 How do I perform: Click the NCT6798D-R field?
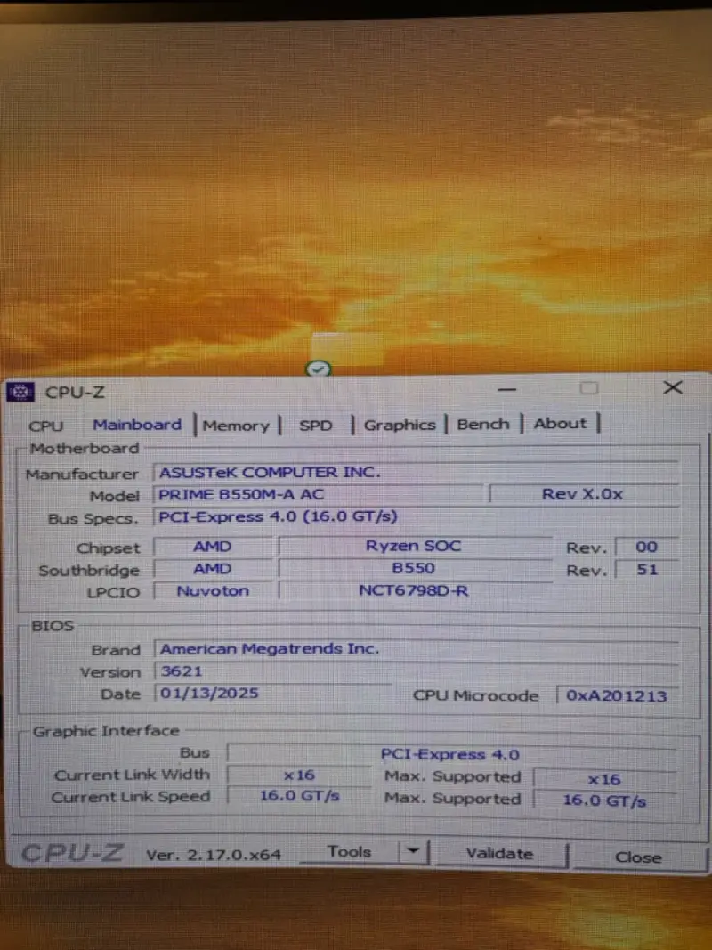click(414, 590)
